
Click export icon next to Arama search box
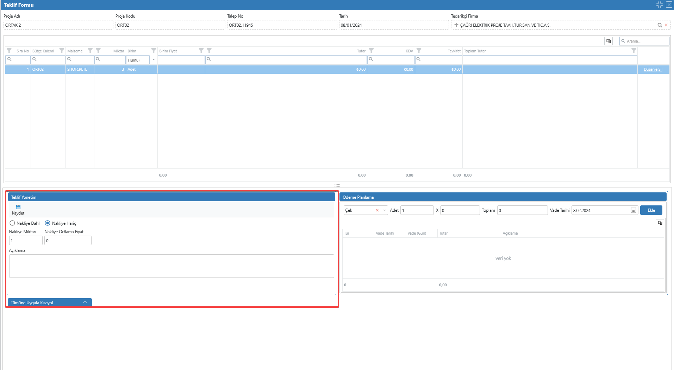pos(609,41)
